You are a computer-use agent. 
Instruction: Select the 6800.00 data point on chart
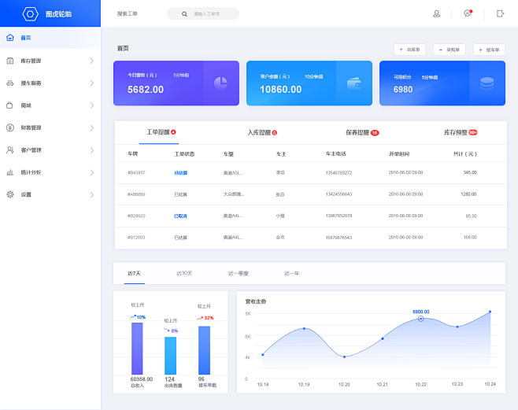tap(420, 319)
